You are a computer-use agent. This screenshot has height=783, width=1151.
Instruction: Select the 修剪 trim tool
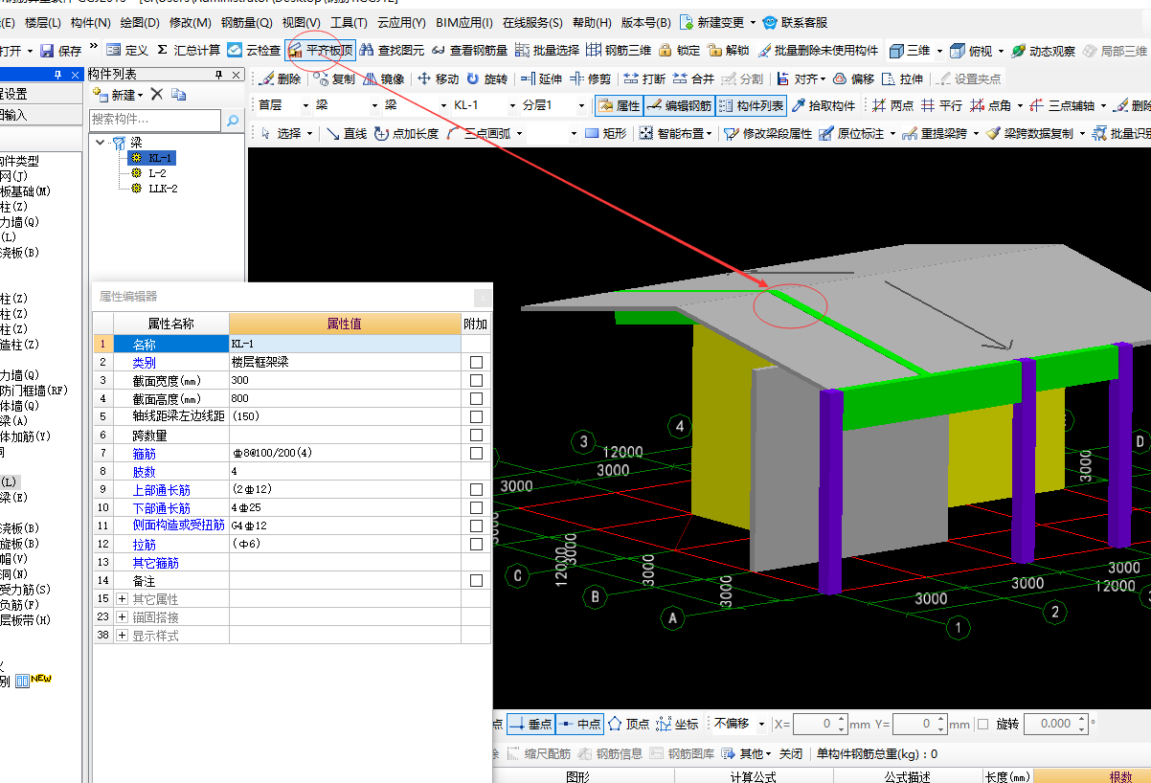coord(590,79)
